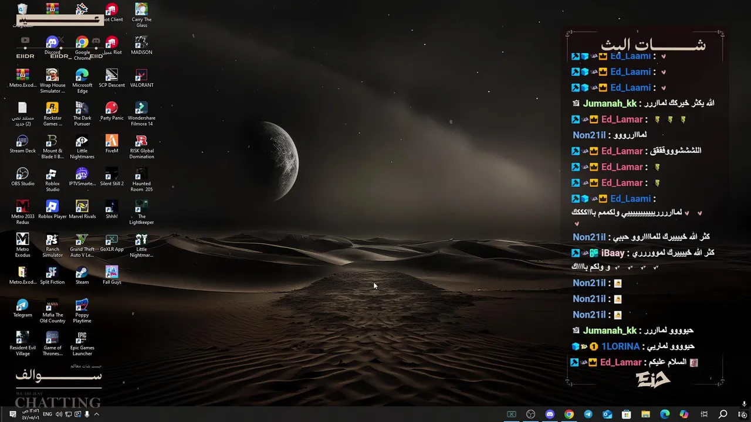Open Microsoft Edge desktop shortcut

click(82, 81)
